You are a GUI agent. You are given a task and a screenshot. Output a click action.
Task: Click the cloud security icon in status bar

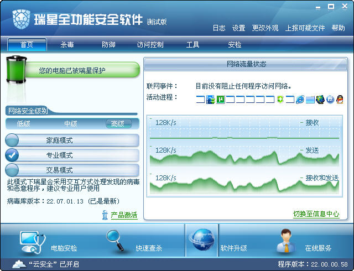coord(19,264)
